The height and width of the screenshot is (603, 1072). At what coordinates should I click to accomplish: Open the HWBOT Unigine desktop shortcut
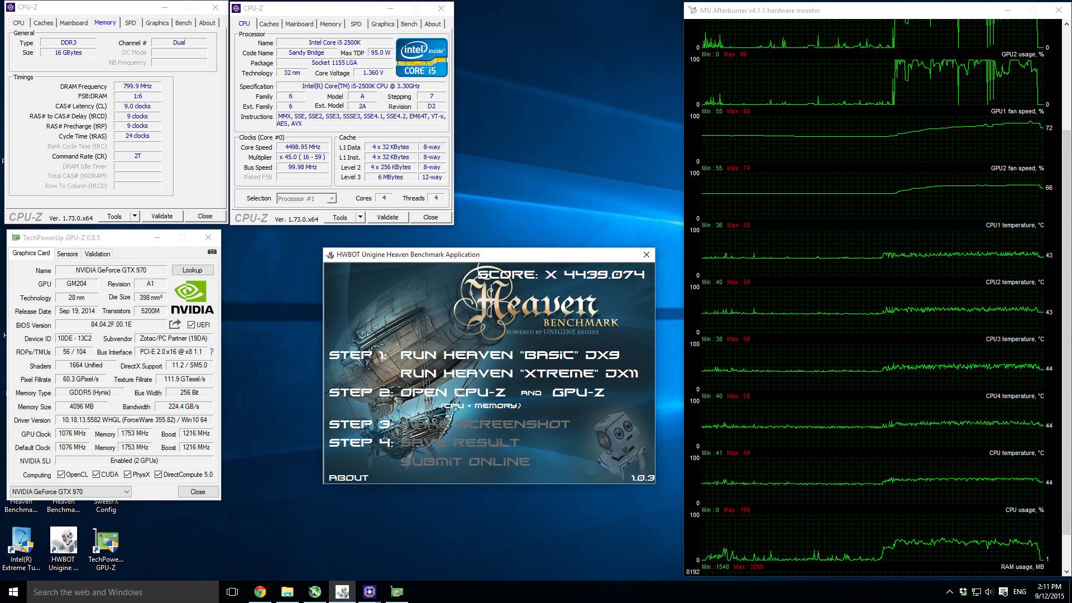[x=63, y=550]
